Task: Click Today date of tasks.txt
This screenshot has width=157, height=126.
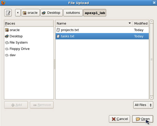Action: (139, 36)
